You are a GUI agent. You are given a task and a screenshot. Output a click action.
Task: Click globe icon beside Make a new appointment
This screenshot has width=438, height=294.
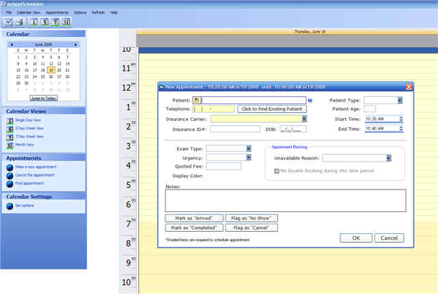10,168
